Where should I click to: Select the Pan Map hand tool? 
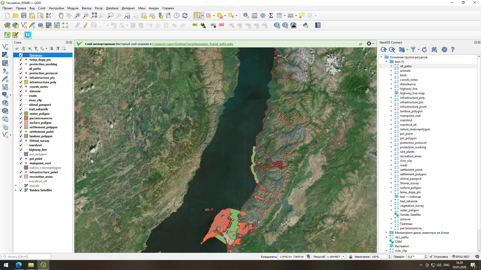click(x=61, y=15)
